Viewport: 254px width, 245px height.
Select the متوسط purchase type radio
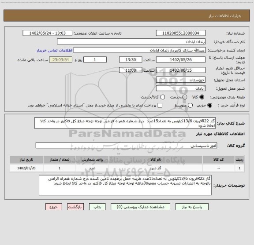190,106
